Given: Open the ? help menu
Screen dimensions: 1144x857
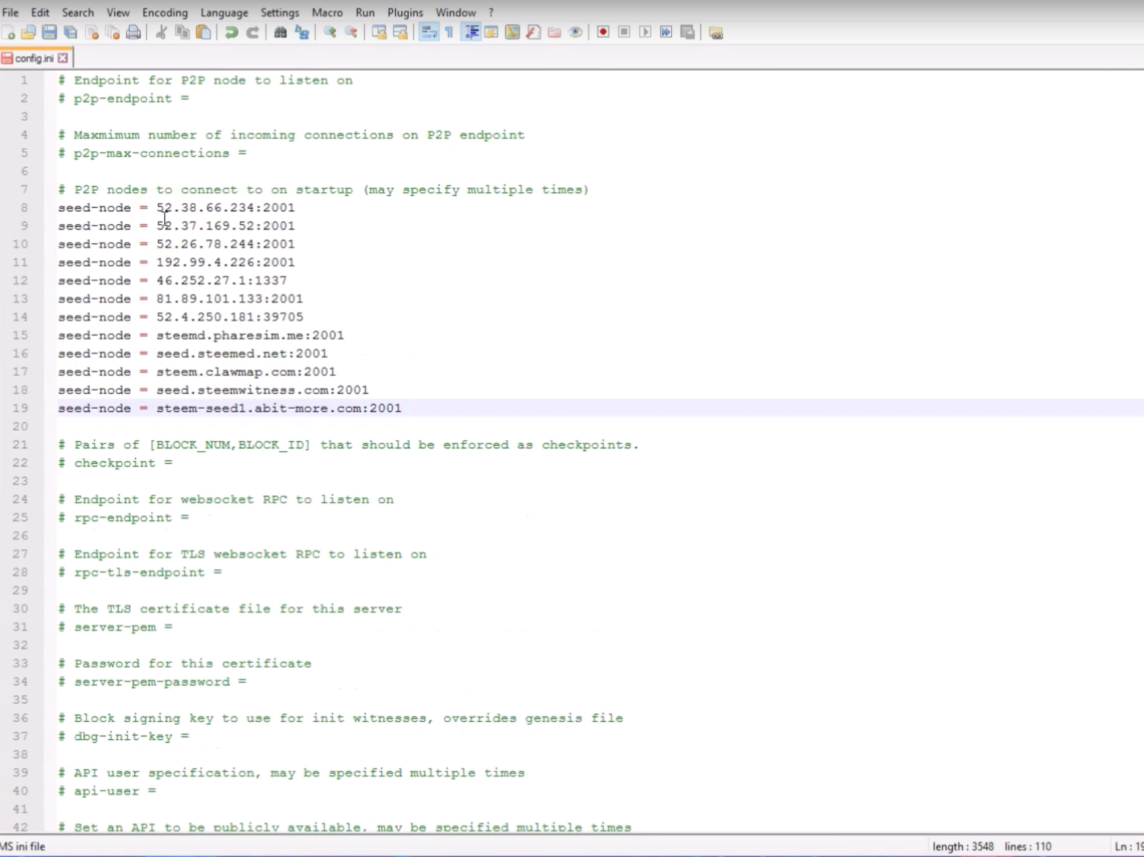Looking at the screenshot, I should (491, 12).
